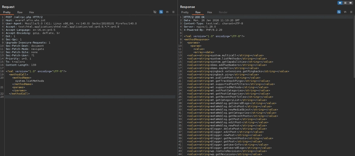The height and width of the screenshot is (156, 355).
Task: Click the 'blogger.getUserInfo' response value
Action: (226, 144)
